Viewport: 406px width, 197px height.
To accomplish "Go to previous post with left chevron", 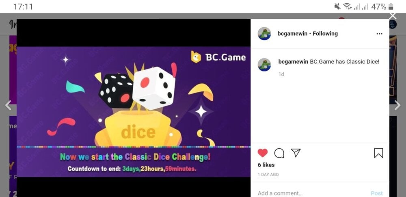I will 8,105.
